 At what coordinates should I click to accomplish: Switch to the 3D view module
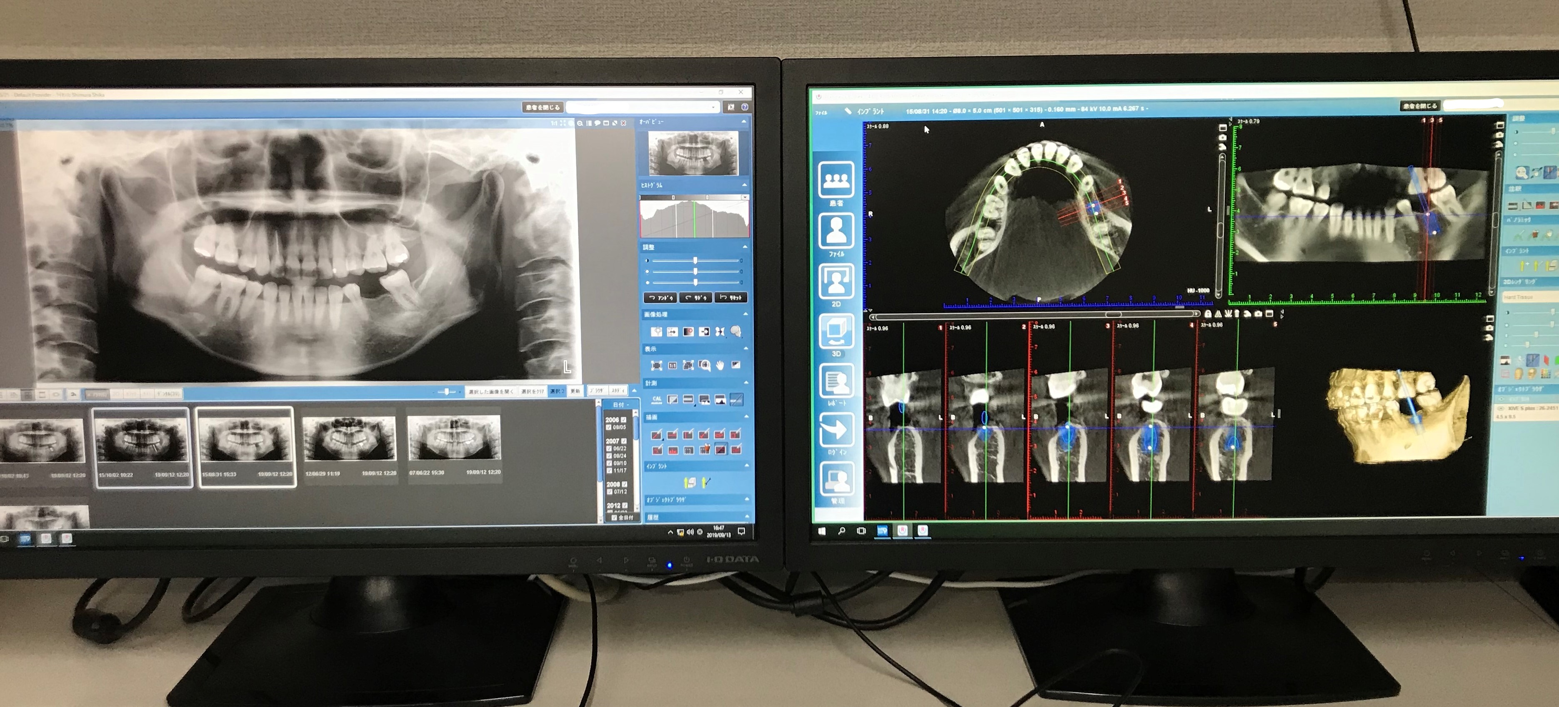point(836,330)
